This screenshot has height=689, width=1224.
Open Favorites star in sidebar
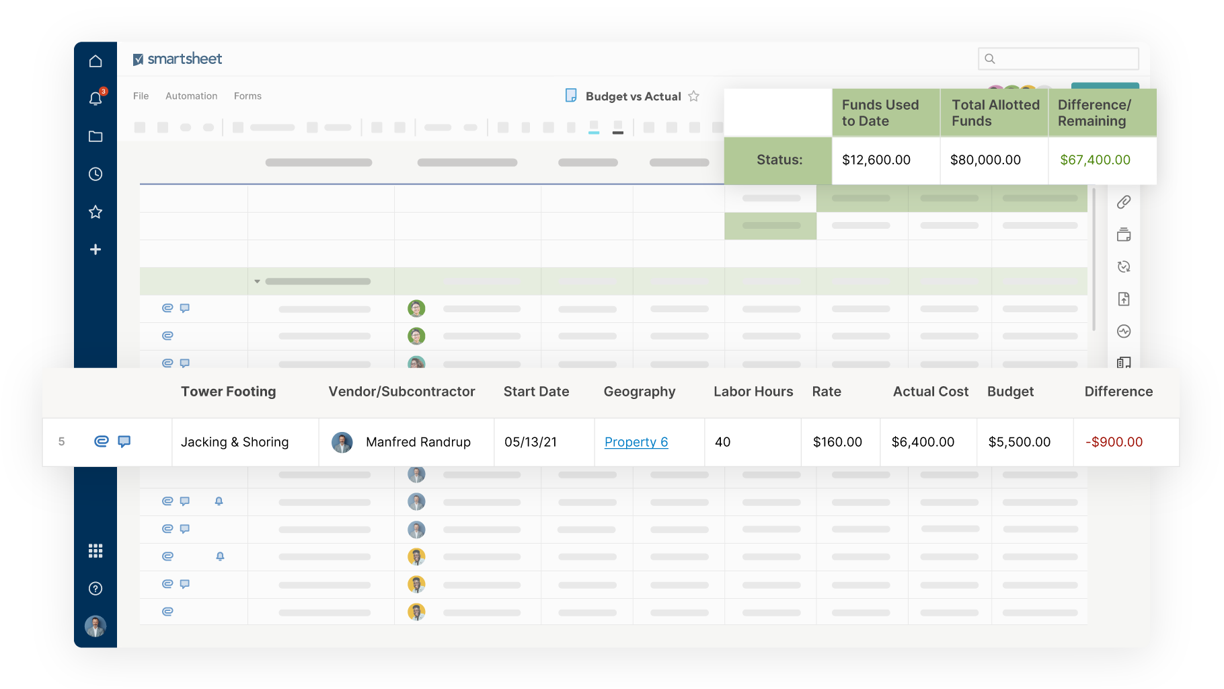pyautogui.click(x=95, y=212)
